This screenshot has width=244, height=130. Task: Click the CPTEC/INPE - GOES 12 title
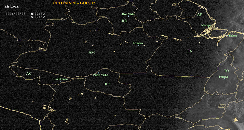[74, 3]
